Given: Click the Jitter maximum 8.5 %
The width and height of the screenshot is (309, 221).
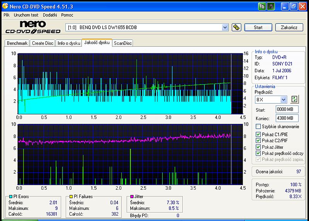Looking at the screenshot, I should [x=174, y=208].
